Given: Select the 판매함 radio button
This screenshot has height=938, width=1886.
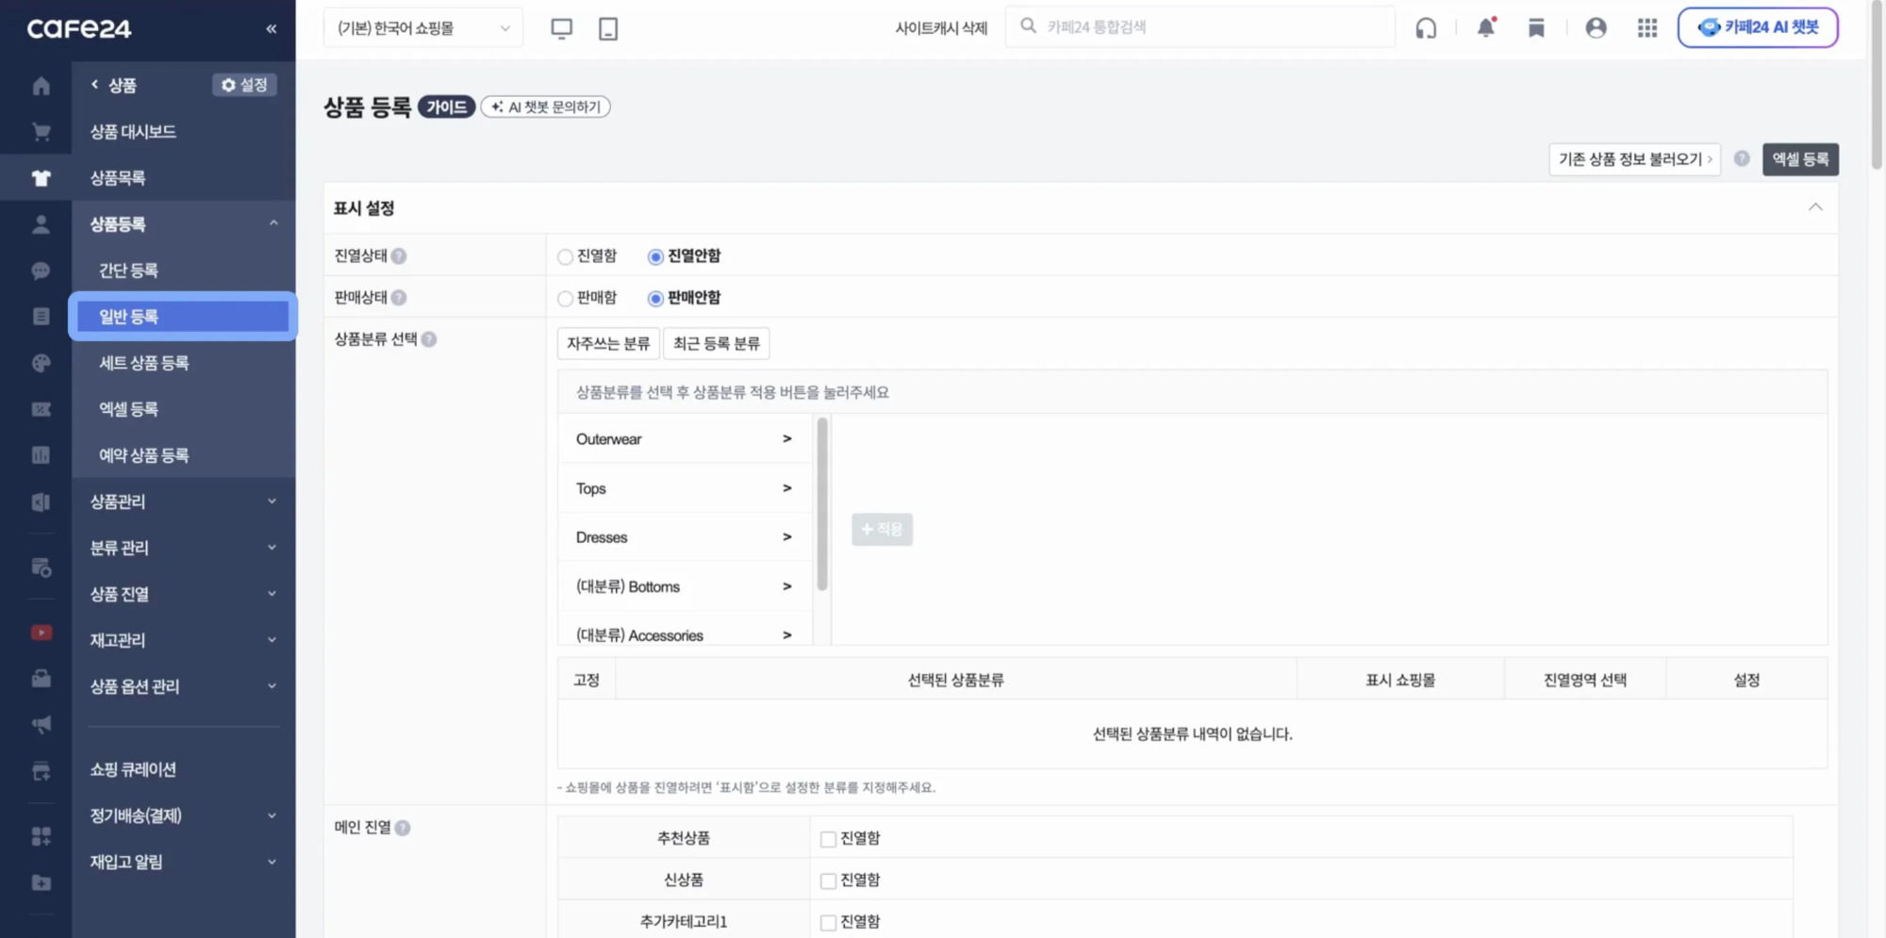Looking at the screenshot, I should click(x=565, y=298).
